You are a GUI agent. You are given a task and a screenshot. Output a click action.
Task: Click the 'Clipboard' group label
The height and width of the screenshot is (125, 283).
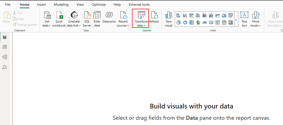click(20, 30)
